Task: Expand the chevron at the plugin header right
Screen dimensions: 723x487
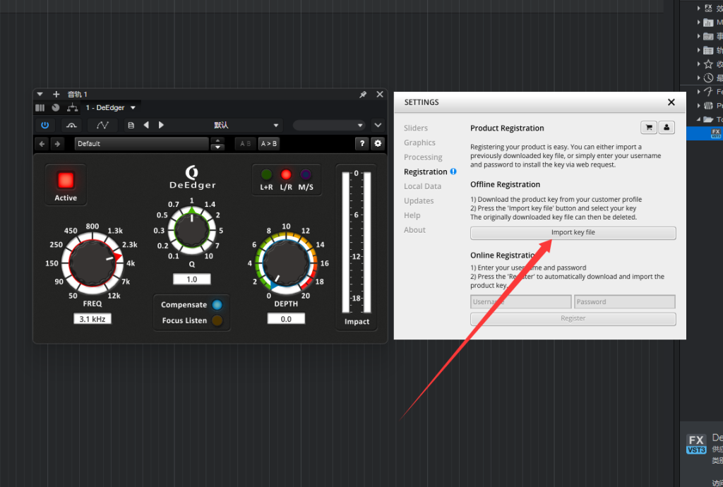Action: 378,126
